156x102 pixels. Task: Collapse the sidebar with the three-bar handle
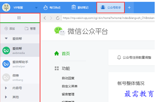coord(19,18)
